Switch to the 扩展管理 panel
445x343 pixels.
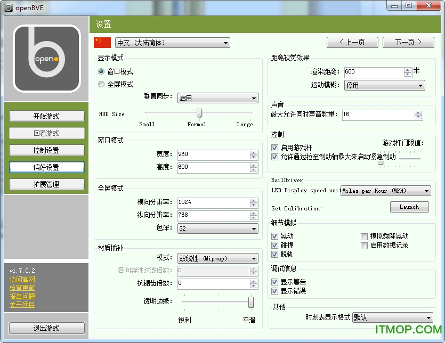point(46,184)
